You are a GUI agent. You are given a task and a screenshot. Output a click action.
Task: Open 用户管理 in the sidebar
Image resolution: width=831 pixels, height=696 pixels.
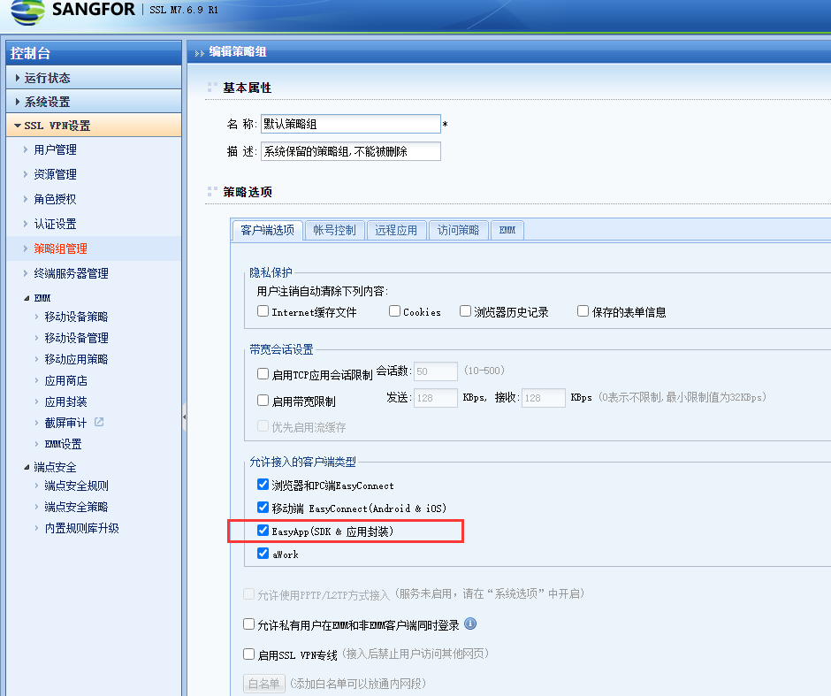[55, 150]
